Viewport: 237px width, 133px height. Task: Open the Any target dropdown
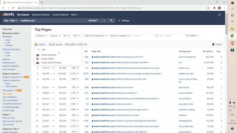point(192,36)
